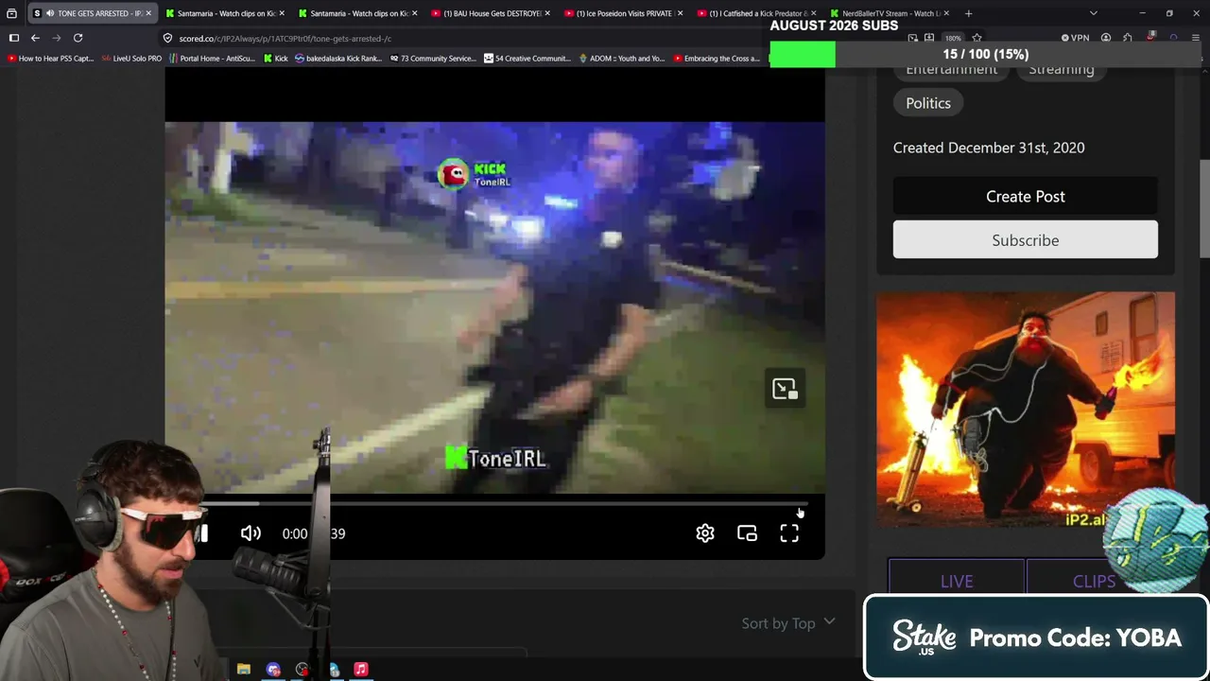
Task: Click the pop-out video overlay icon
Action: [x=785, y=389]
